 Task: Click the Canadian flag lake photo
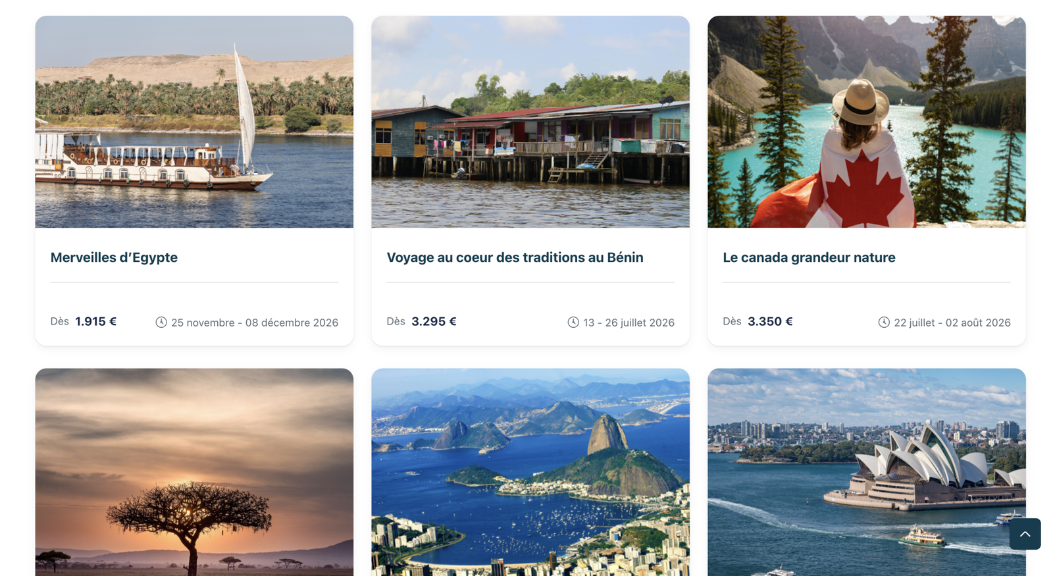click(866, 122)
